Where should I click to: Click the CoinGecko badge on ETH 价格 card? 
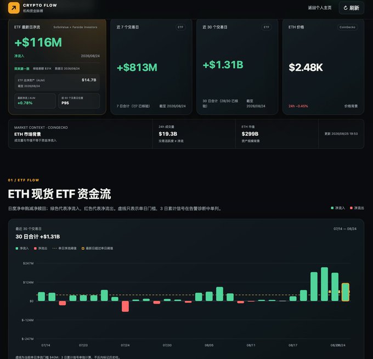click(347, 27)
